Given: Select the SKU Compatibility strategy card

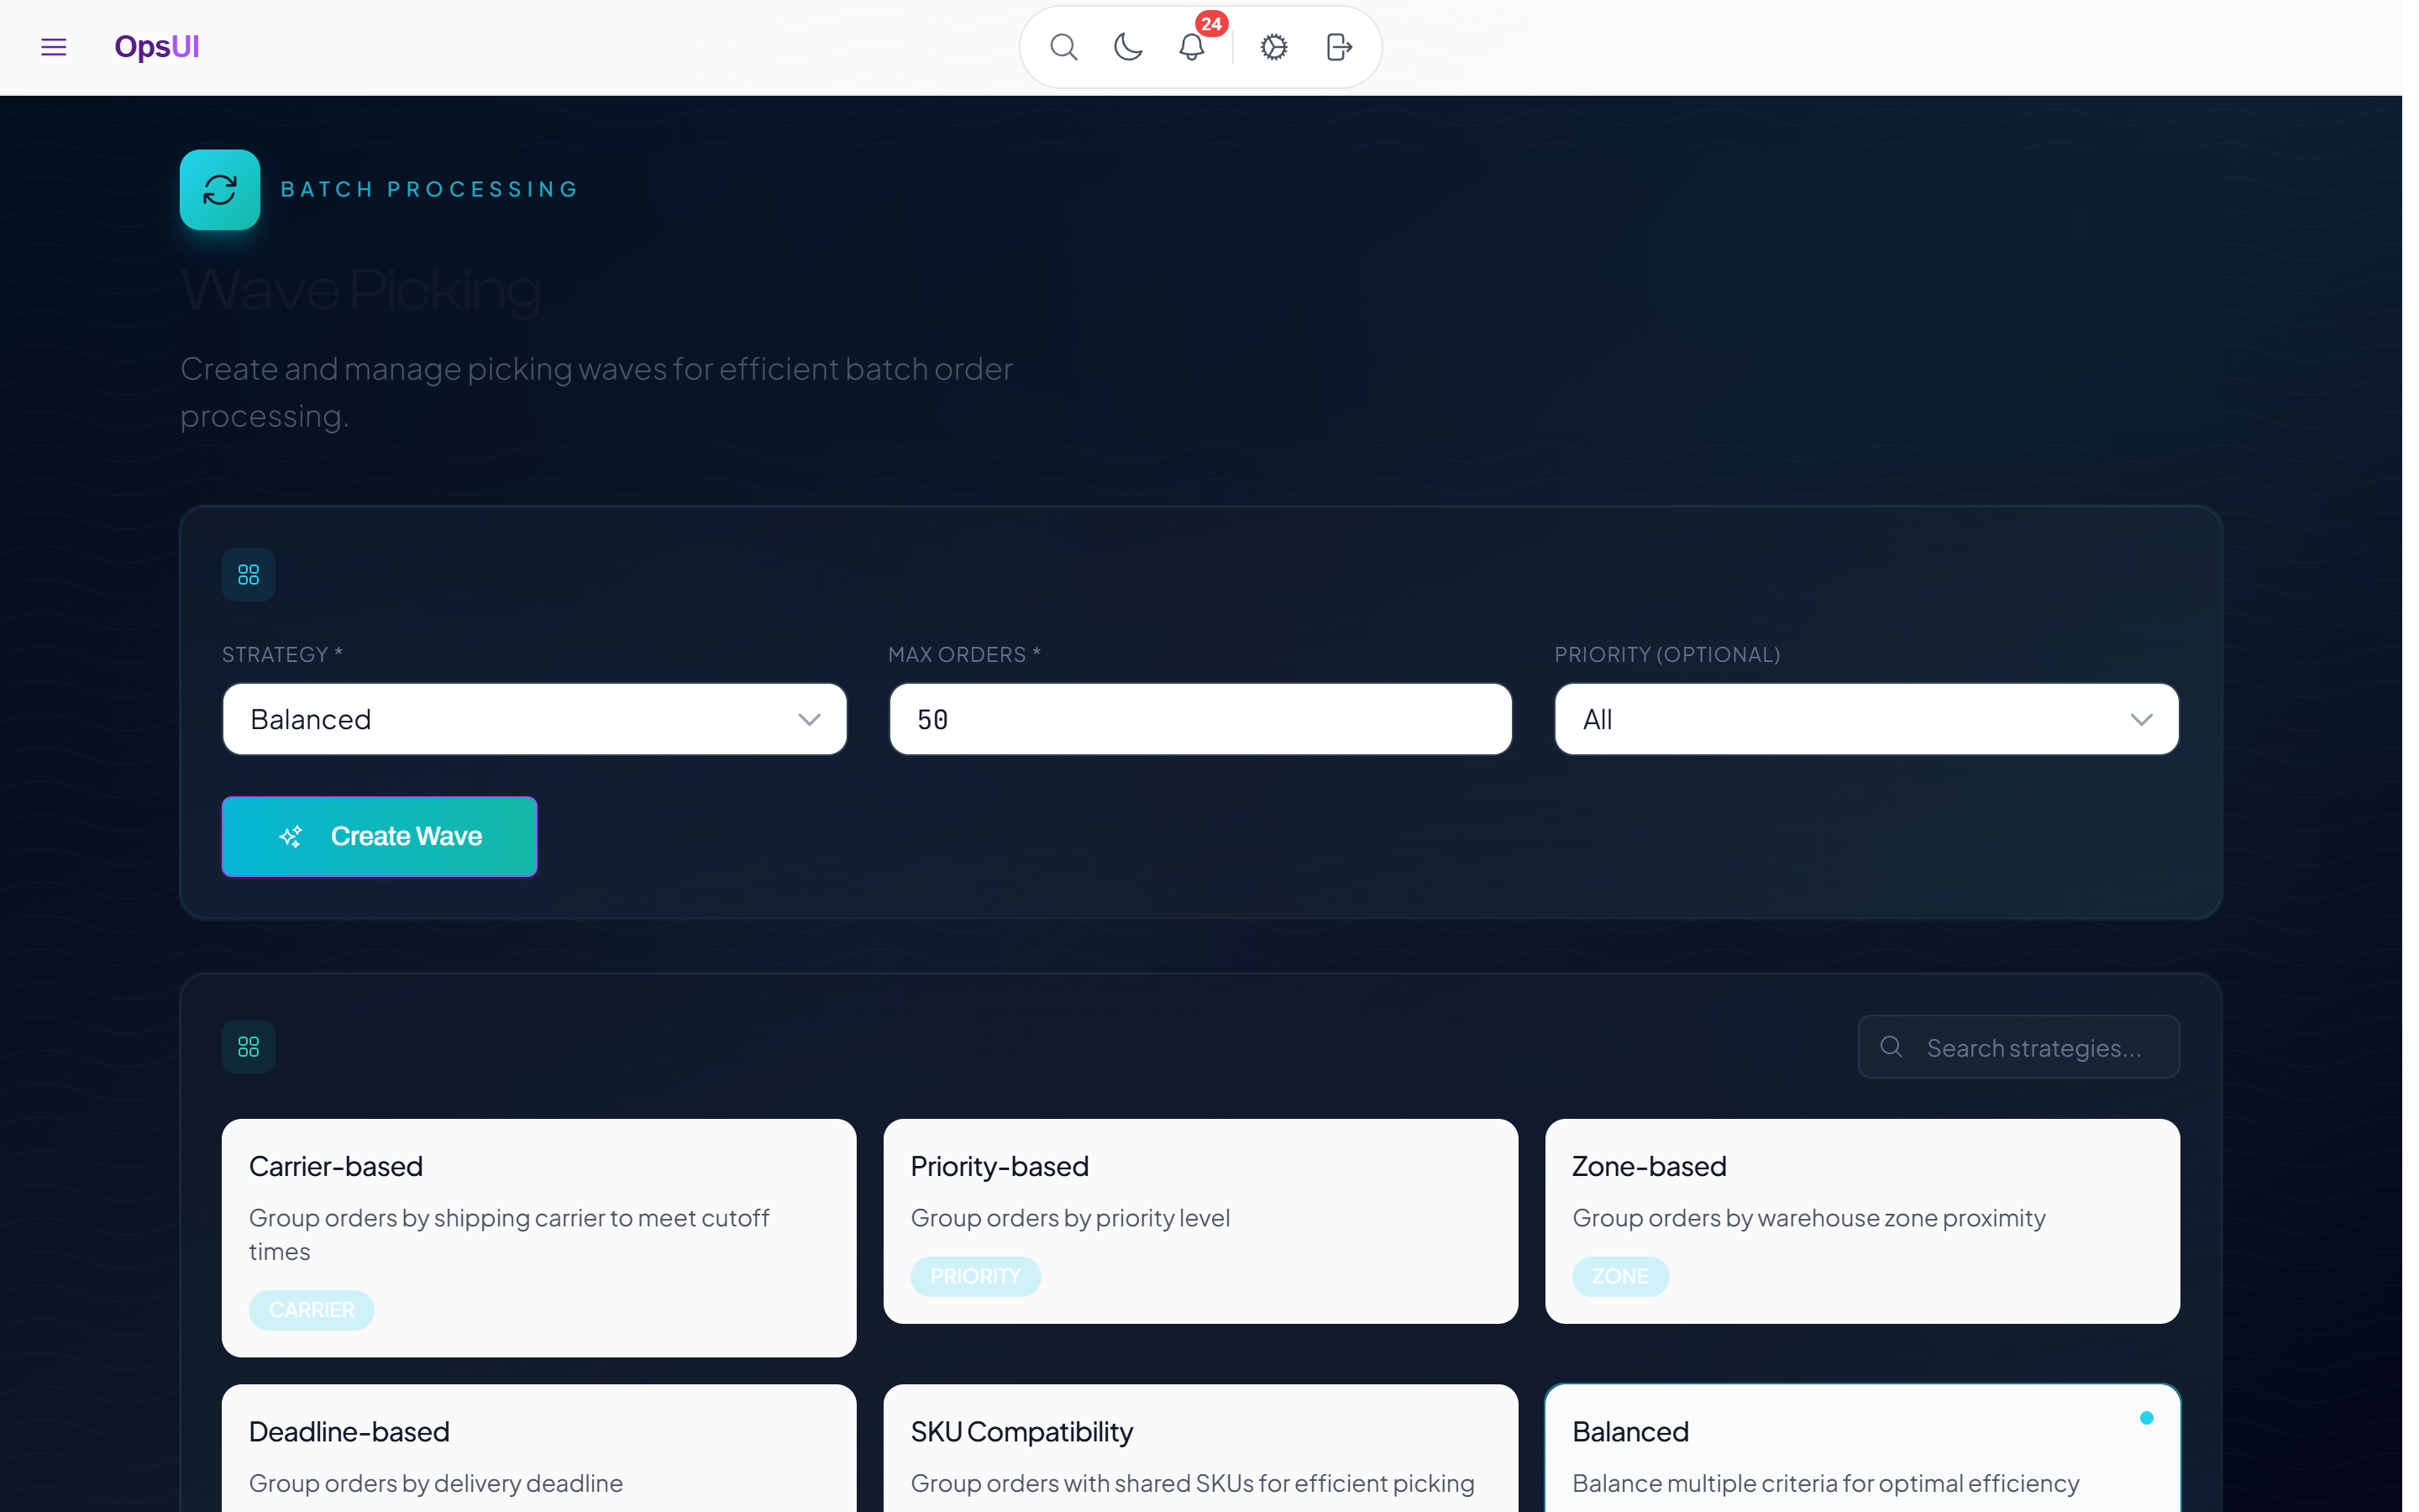Looking at the screenshot, I should point(1200,1448).
